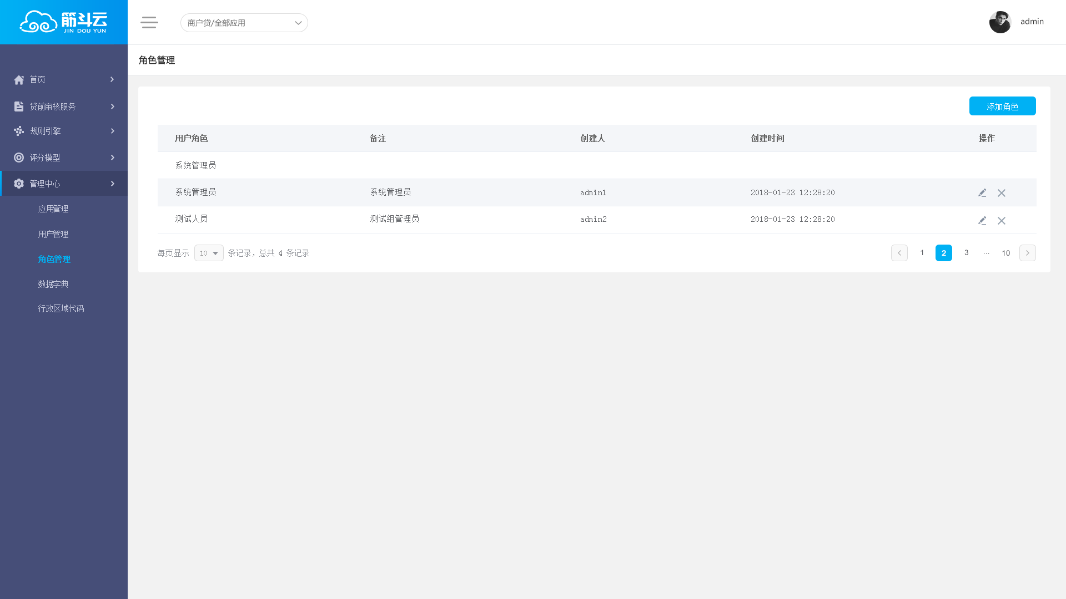Screen dimensions: 1066x599
Task: Select the first 系统管理员 row without creator
Action: tap(597, 165)
